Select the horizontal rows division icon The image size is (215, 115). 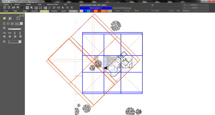pos(8,24)
